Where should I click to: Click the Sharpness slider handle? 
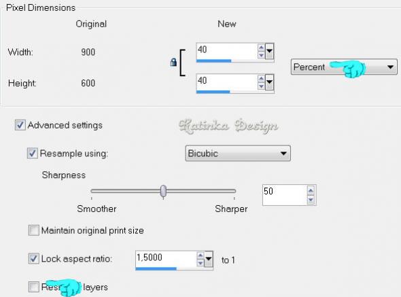[163, 192]
